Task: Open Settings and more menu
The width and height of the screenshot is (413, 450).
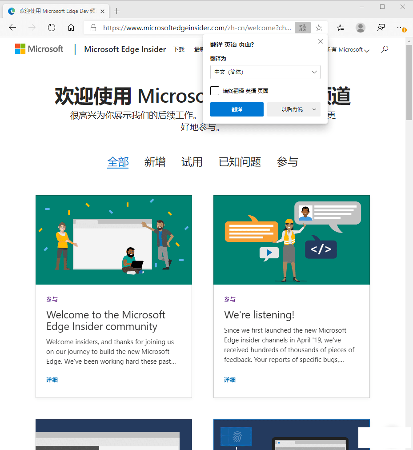Action: (x=401, y=28)
